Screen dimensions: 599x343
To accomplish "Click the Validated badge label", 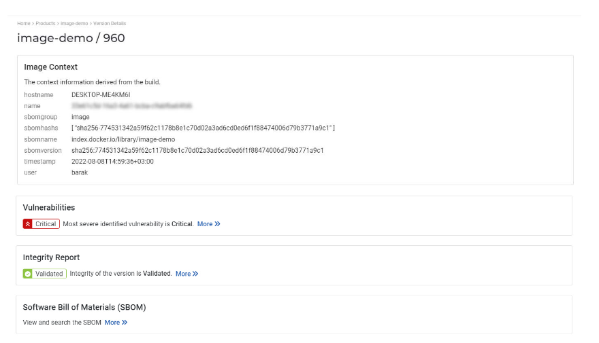I will [49, 274].
